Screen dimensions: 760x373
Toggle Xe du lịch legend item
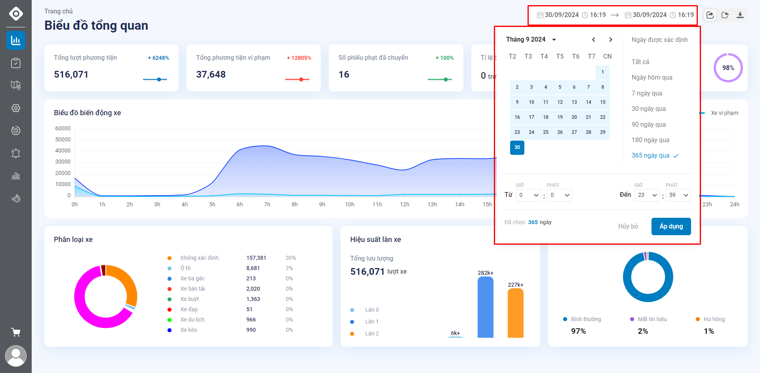pos(192,320)
